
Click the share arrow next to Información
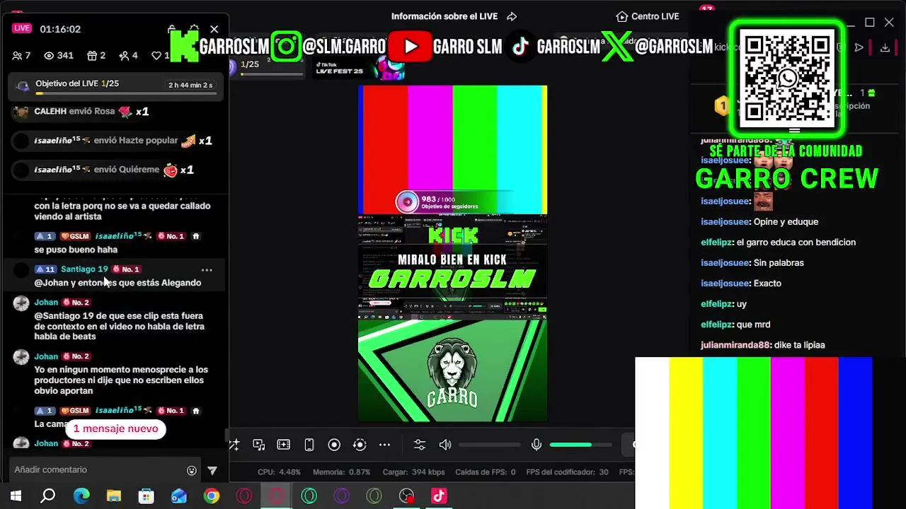pyautogui.click(x=512, y=16)
